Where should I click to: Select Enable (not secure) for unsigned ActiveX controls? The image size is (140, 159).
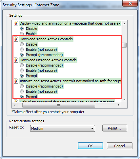pos(22,70)
